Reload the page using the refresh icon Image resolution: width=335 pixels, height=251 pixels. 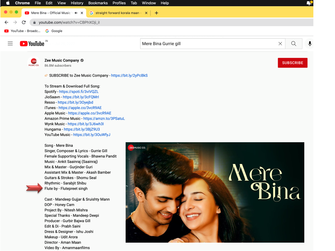click(x=24, y=22)
